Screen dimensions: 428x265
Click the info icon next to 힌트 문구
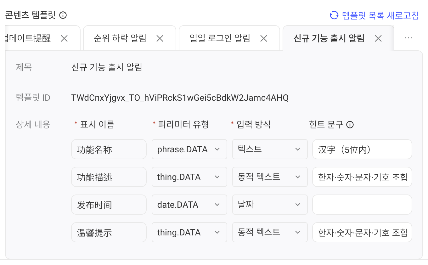pos(350,125)
